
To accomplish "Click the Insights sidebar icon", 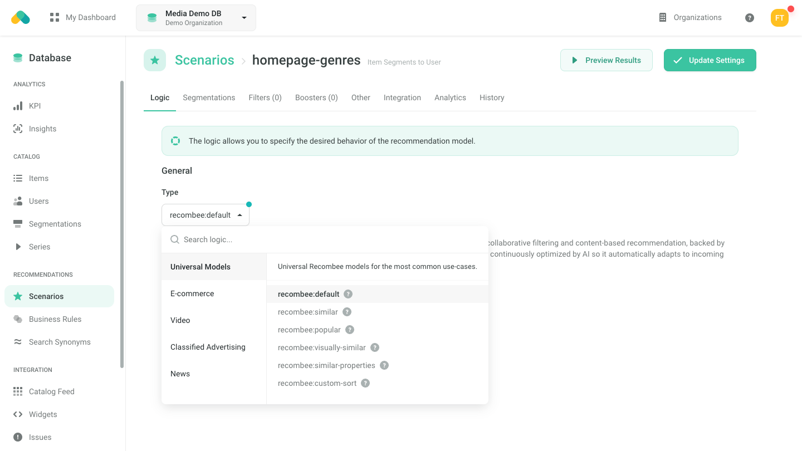I will point(18,129).
